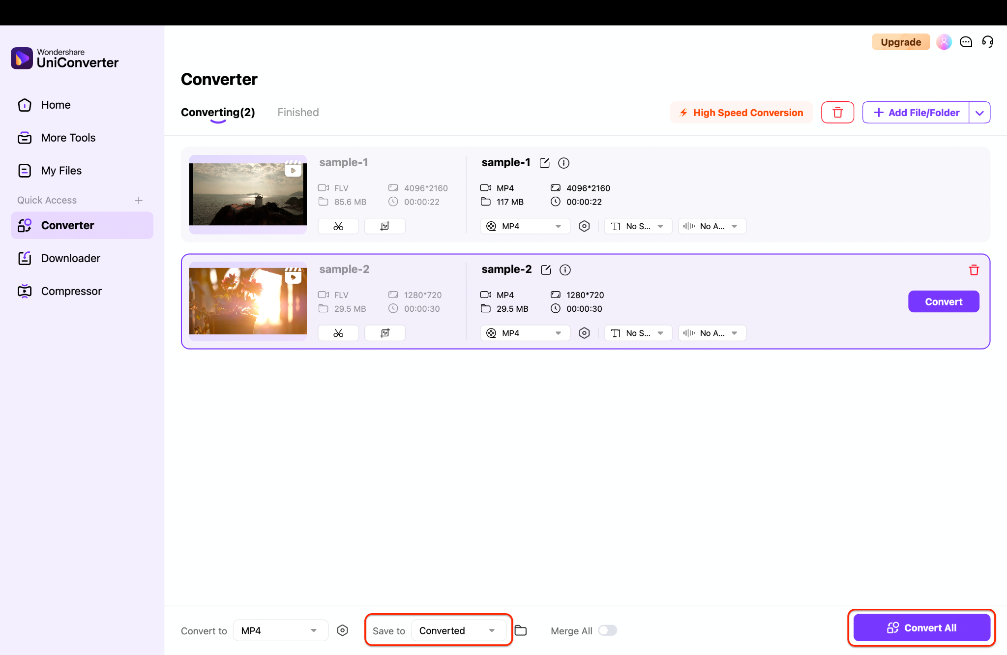
Task: Rename sample-1 with the edit pencil icon
Action: (545, 163)
